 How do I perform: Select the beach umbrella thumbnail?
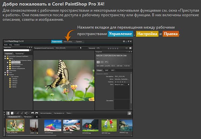pyautogui.click(x=53, y=126)
